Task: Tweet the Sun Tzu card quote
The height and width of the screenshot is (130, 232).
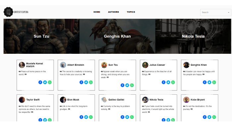Action: (x=127, y=85)
